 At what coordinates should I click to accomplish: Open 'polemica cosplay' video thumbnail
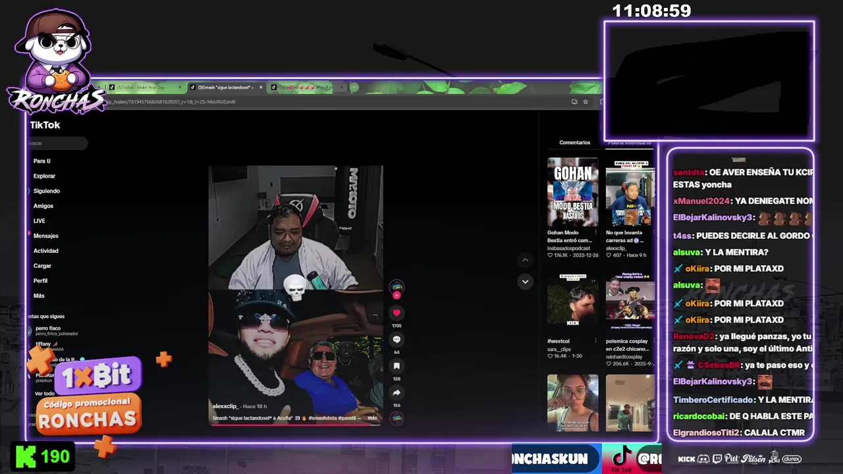click(x=630, y=300)
